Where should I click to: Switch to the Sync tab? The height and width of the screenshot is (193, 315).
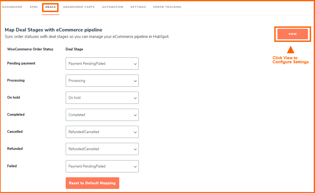(34, 7)
